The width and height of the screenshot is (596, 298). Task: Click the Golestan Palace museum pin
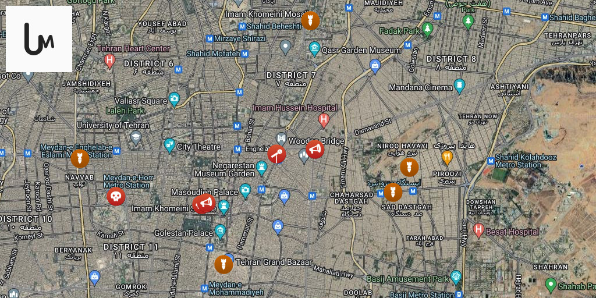click(220, 231)
